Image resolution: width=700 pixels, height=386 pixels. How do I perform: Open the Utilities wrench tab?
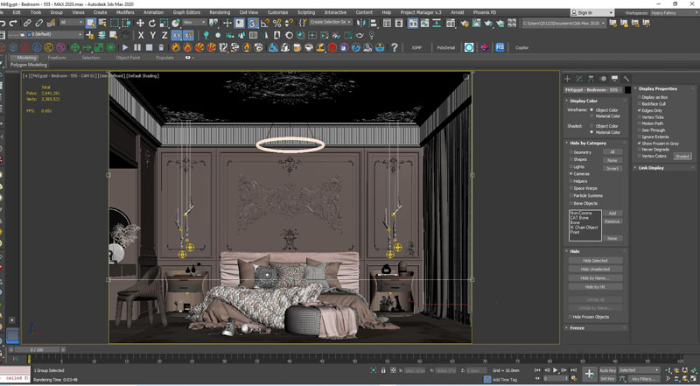tap(626, 79)
